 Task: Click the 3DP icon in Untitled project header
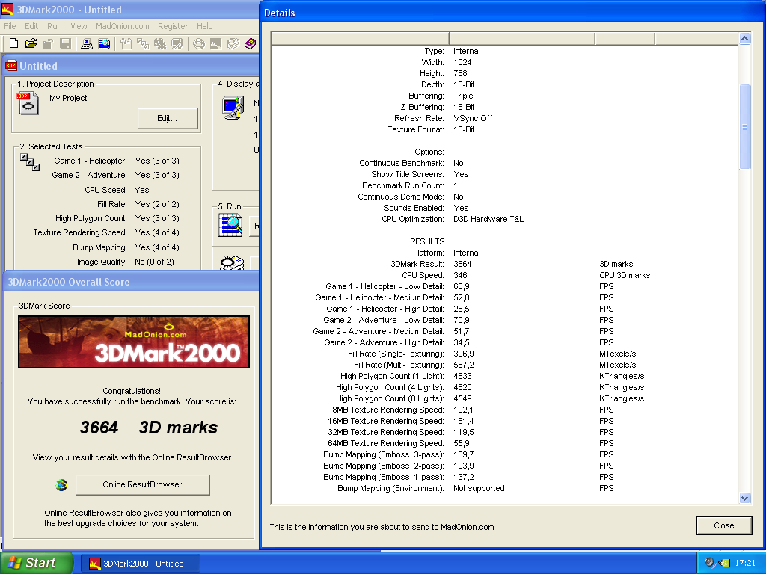[x=10, y=66]
